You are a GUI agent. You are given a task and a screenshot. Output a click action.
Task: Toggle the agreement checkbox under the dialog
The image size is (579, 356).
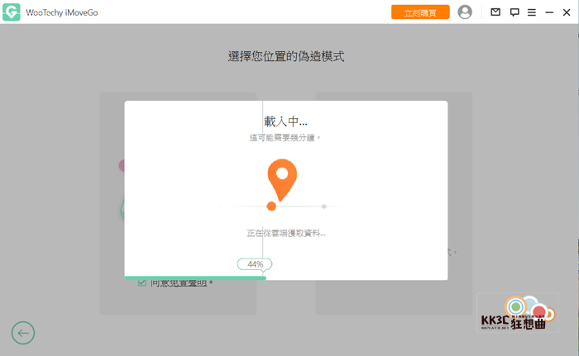click(x=141, y=283)
